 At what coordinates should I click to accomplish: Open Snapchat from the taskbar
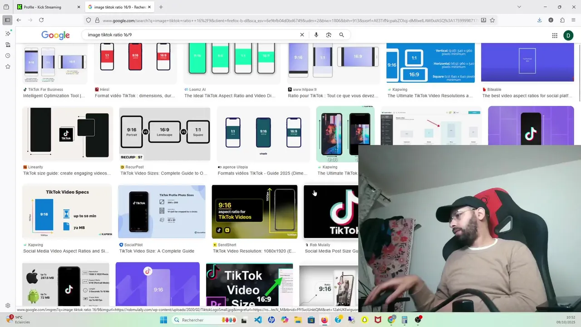click(x=364, y=320)
